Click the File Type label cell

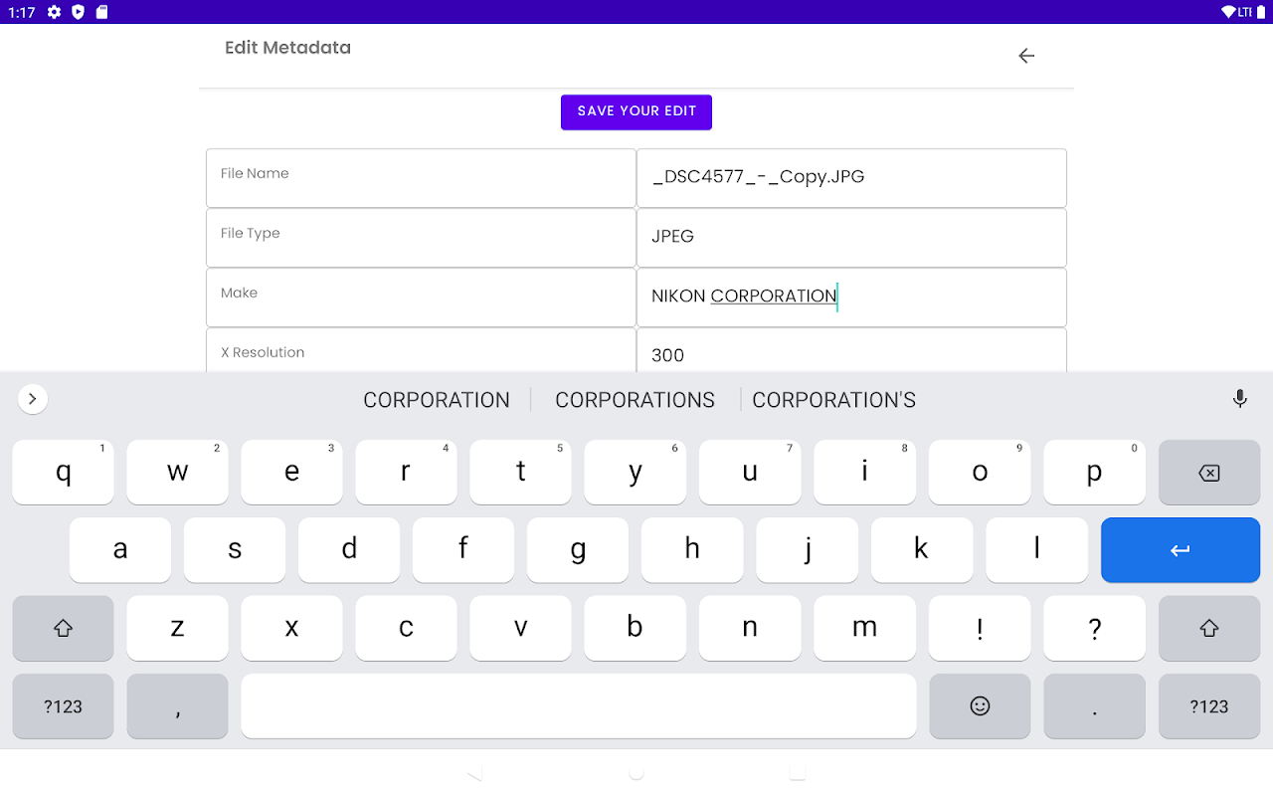pos(421,238)
